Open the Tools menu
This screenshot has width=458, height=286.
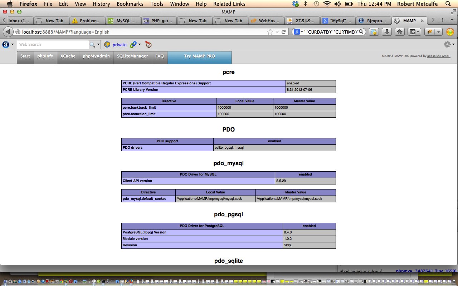click(x=157, y=4)
